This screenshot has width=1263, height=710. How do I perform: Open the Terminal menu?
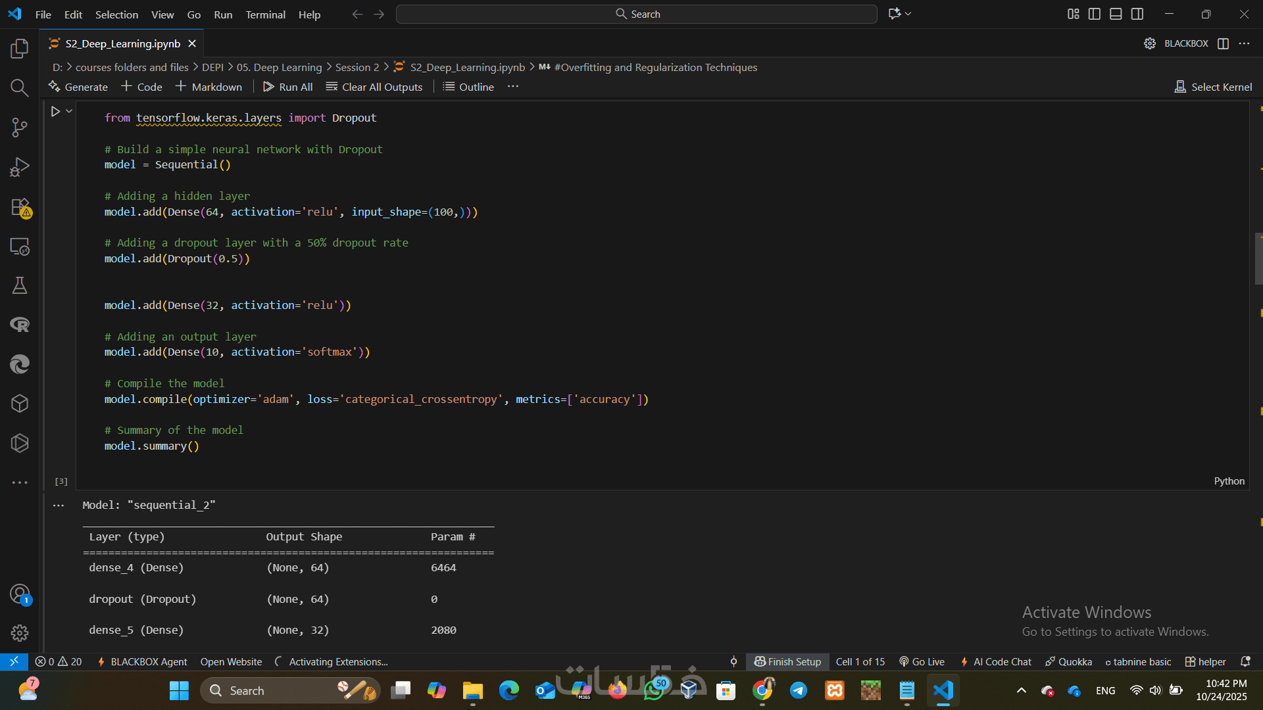pos(265,14)
